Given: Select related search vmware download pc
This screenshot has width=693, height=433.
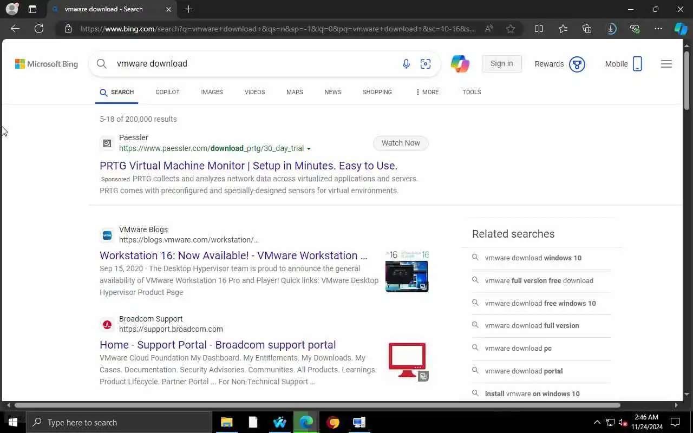Looking at the screenshot, I should coord(518,349).
